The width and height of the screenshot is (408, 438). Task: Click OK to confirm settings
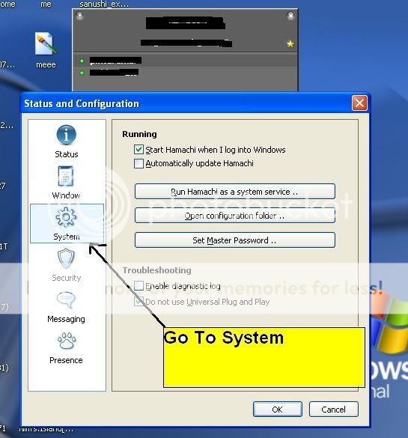278,410
